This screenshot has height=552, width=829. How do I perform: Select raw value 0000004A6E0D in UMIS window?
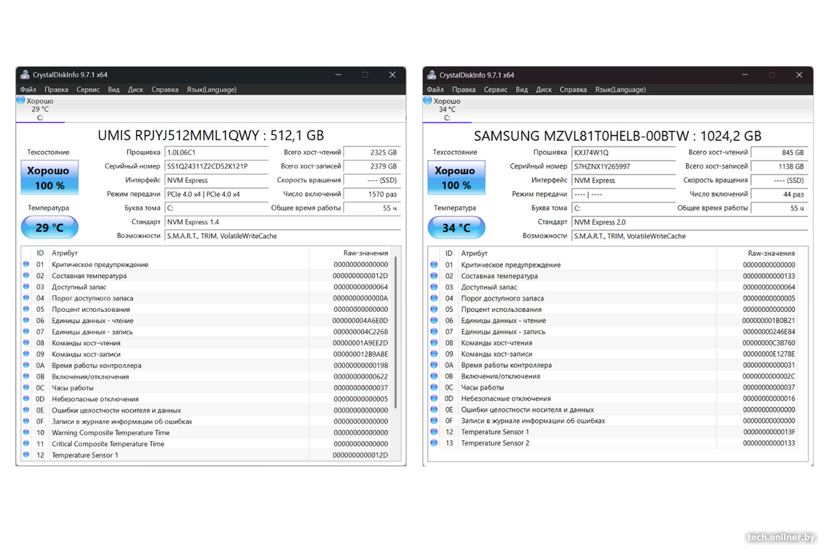pyautogui.click(x=360, y=320)
